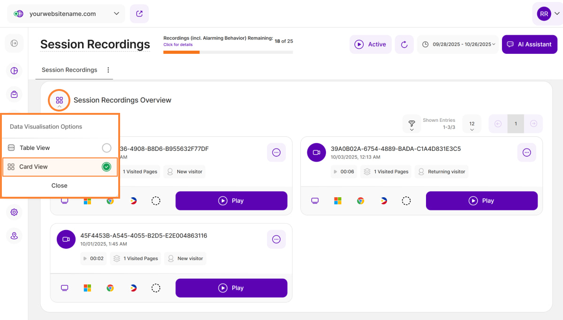Open the tab's three-dot menu
This screenshot has width=563, height=320.
pyautogui.click(x=108, y=70)
